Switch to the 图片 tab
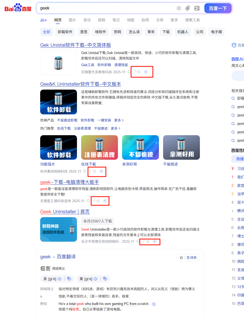This screenshot has width=244, height=316. tap(72, 20)
